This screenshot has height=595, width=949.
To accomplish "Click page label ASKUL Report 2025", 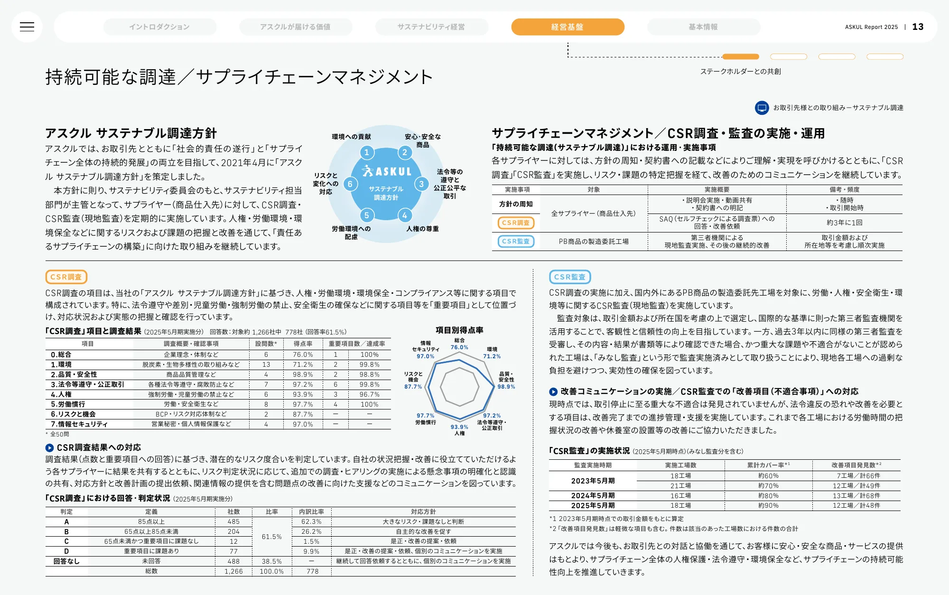I will click(x=871, y=27).
